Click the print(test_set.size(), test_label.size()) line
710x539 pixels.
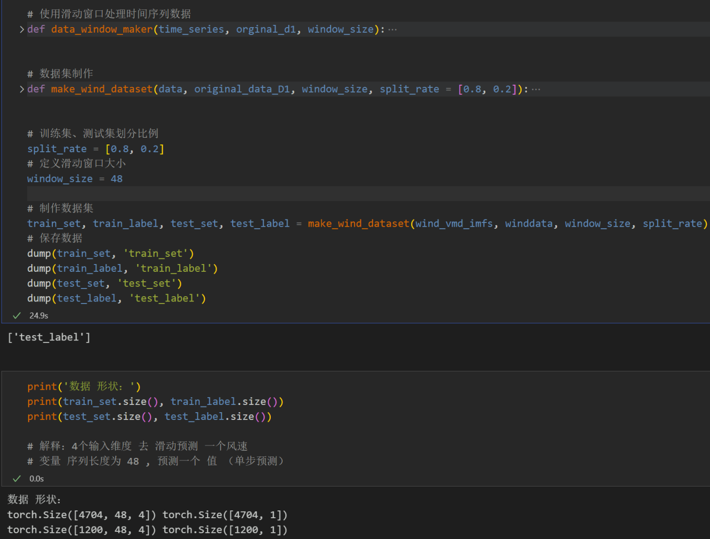(149, 417)
